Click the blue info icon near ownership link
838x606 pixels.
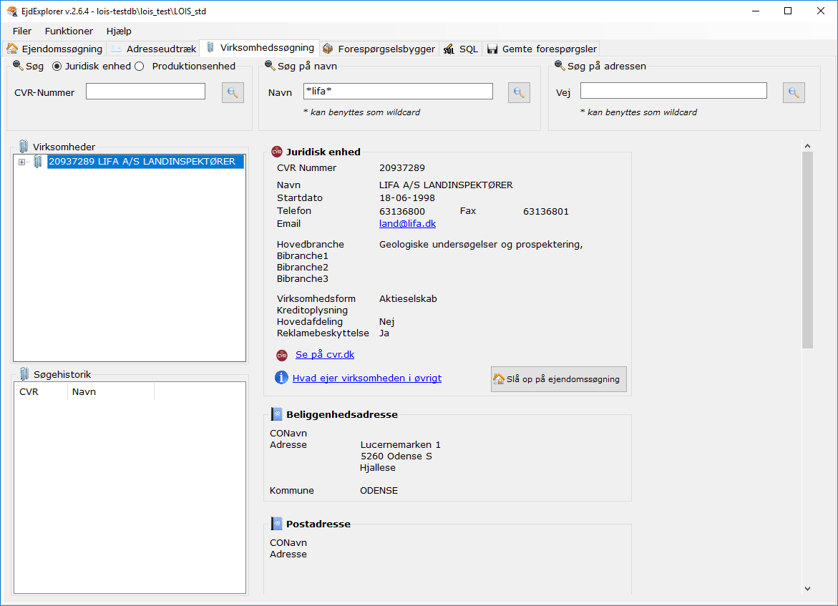tap(281, 378)
